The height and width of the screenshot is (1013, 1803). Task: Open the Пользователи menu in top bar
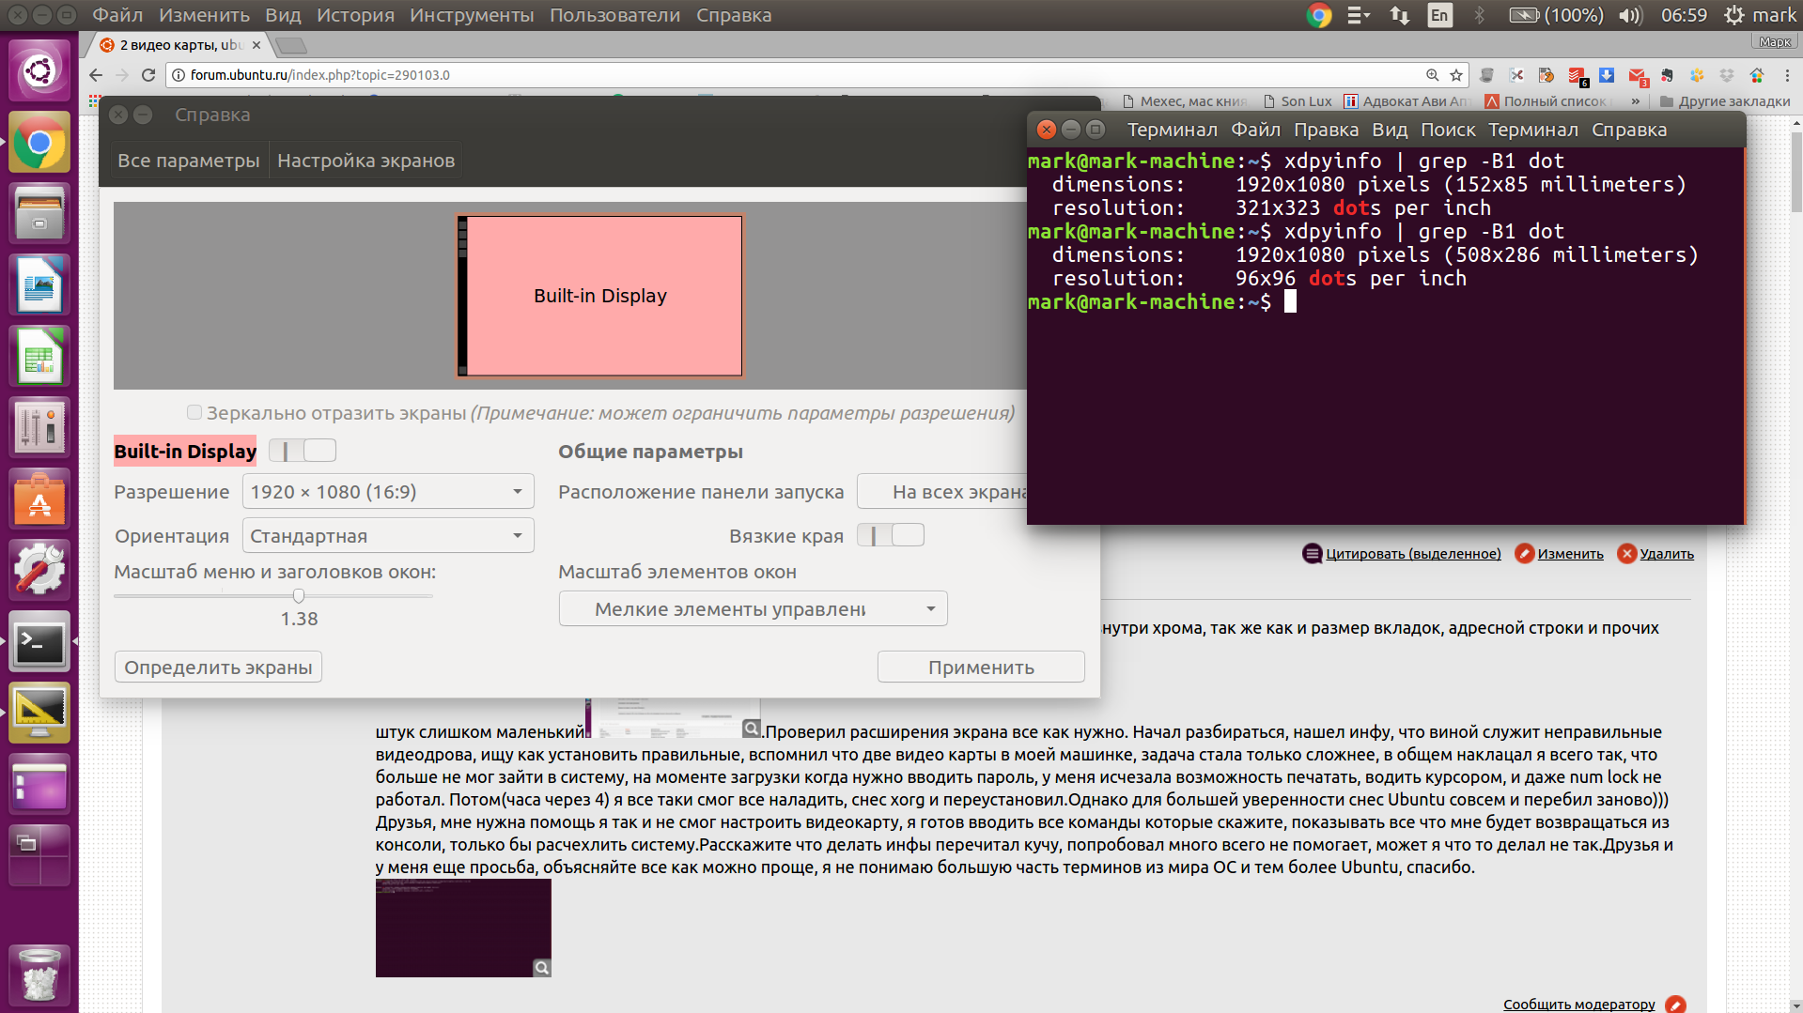pos(614,15)
